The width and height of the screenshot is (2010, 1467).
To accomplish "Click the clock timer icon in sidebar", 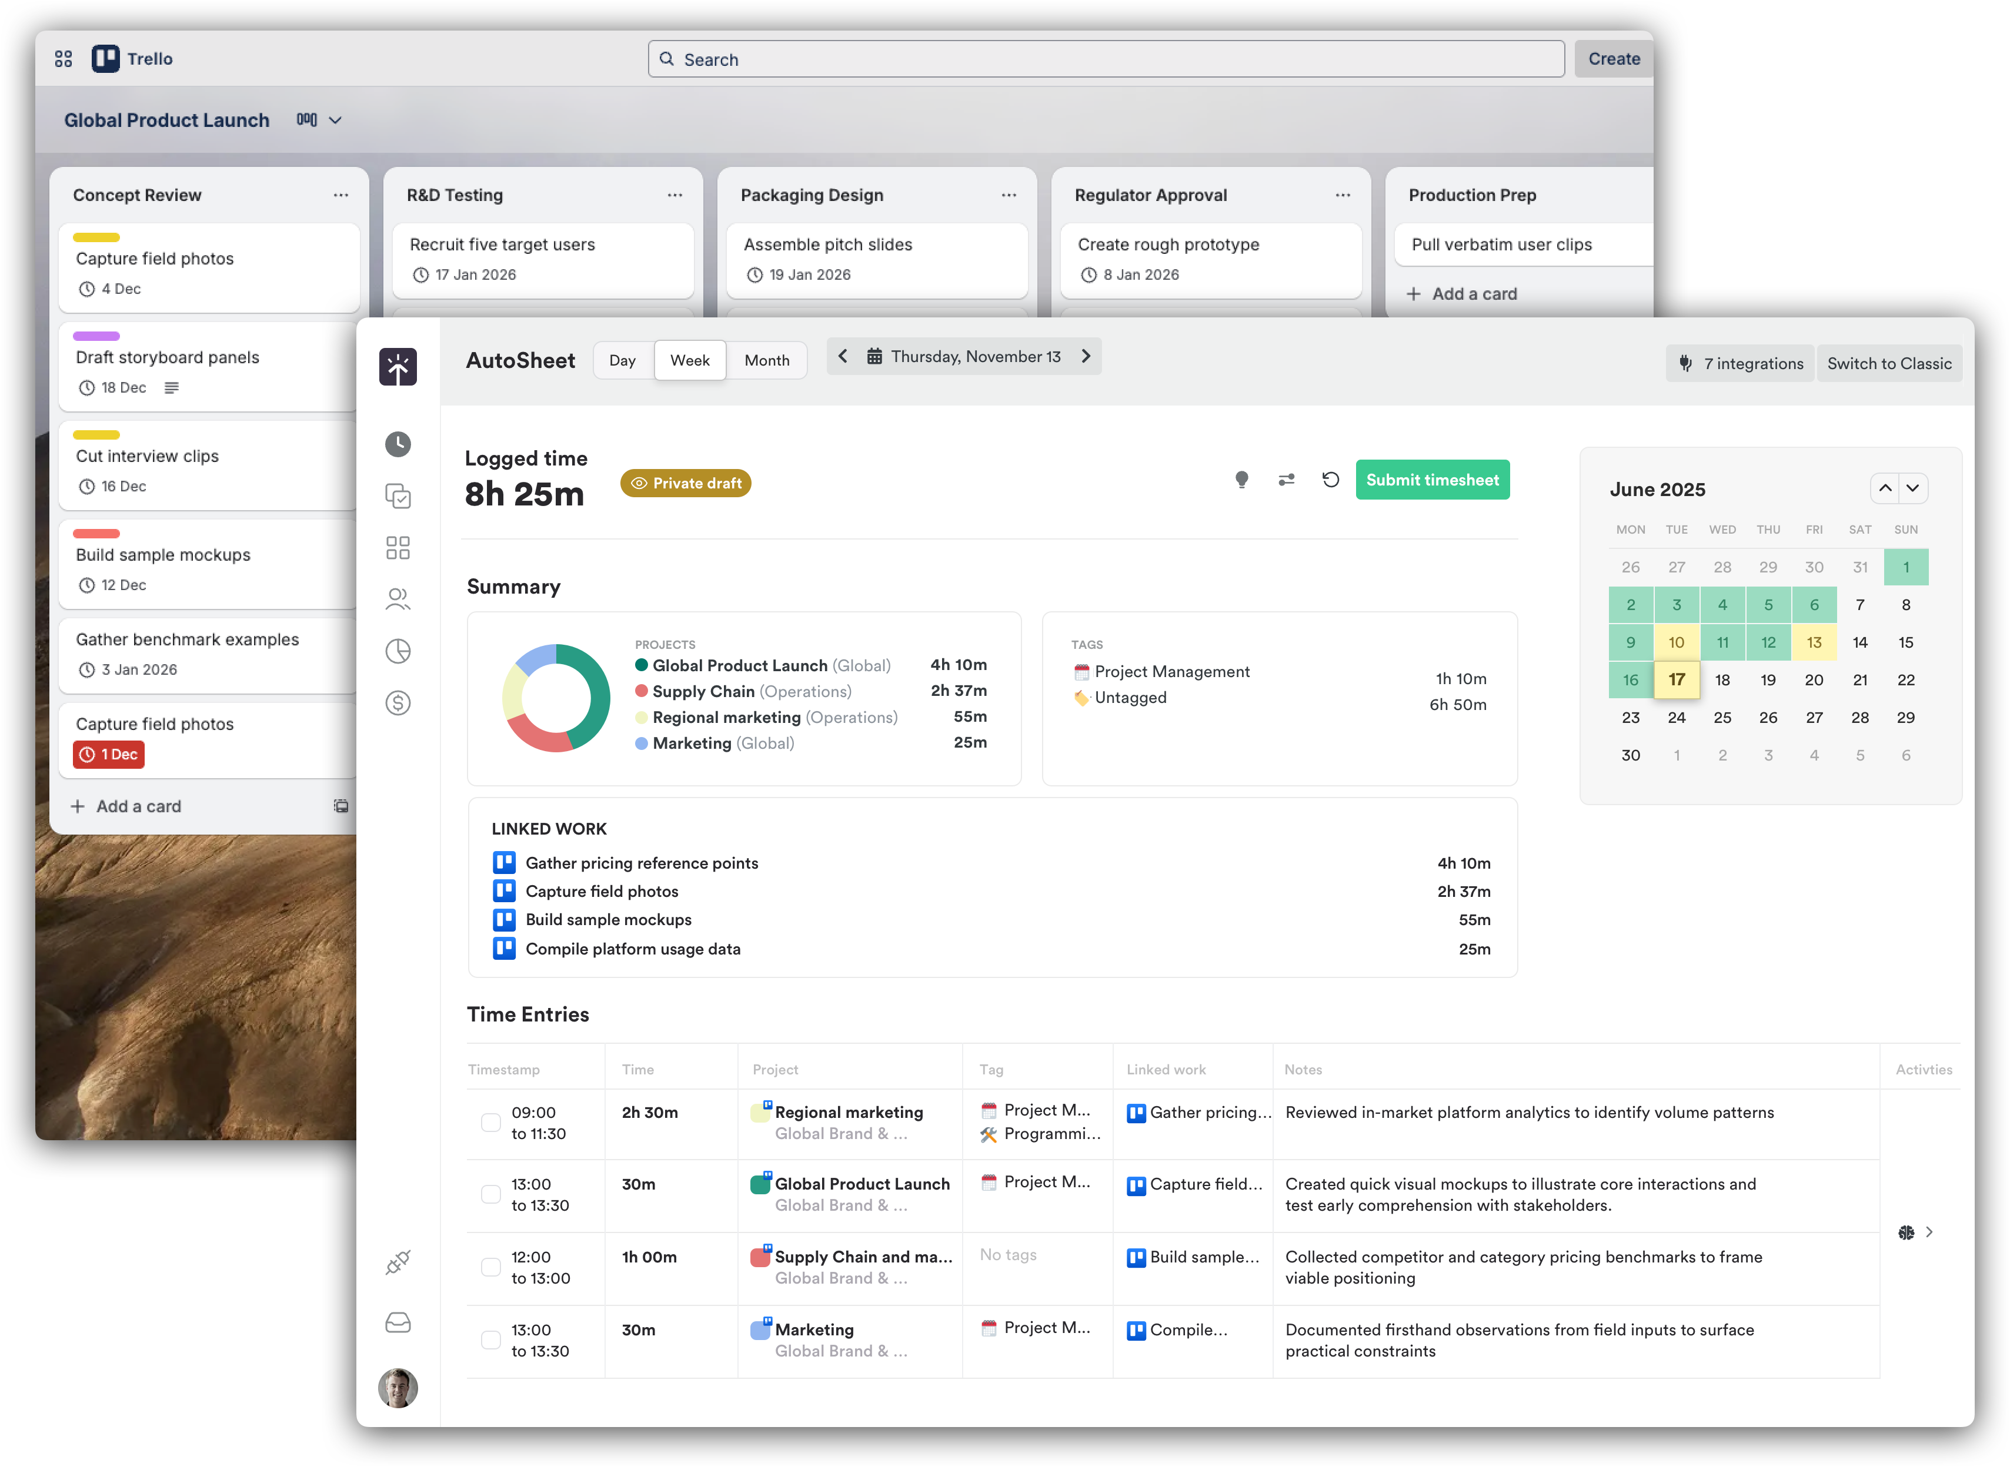I will click(x=397, y=444).
